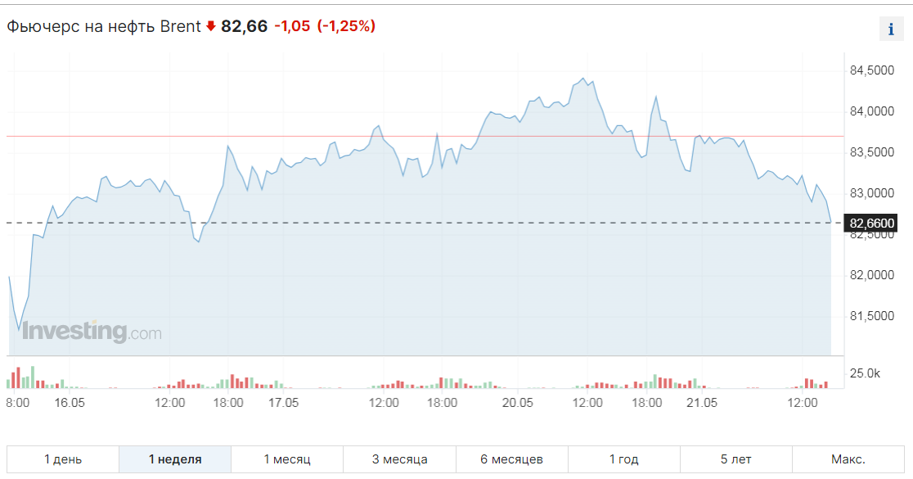Click the Investing.com watermark logo
Viewport: 913px width, 479px height.
pyautogui.click(x=92, y=332)
